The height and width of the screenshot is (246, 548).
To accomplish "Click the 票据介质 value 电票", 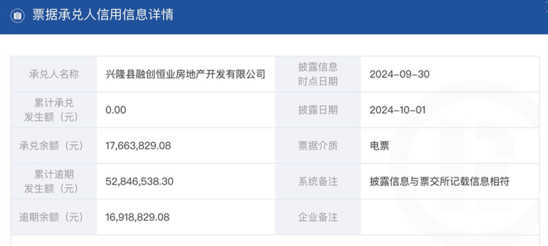I will click(x=379, y=146).
